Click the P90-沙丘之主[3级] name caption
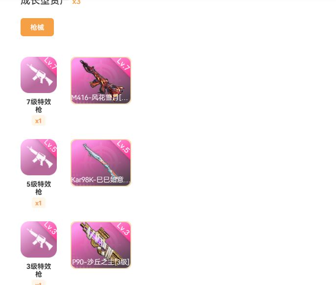The height and width of the screenshot is (285, 336). (x=100, y=262)
